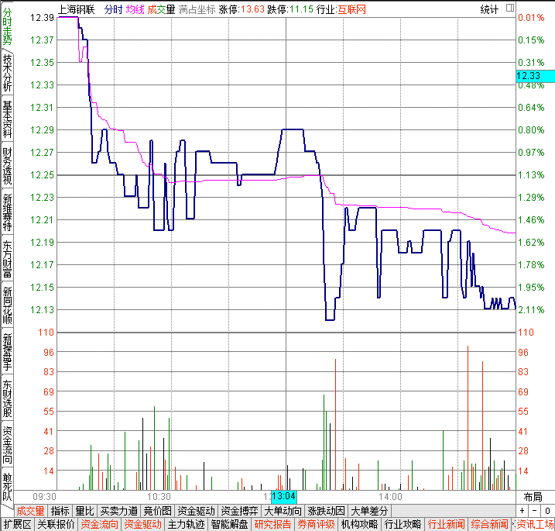Open the 布局 layout option
Viewport: 555px width, 531px height.
pyautogui.click(x=533, y=497)
